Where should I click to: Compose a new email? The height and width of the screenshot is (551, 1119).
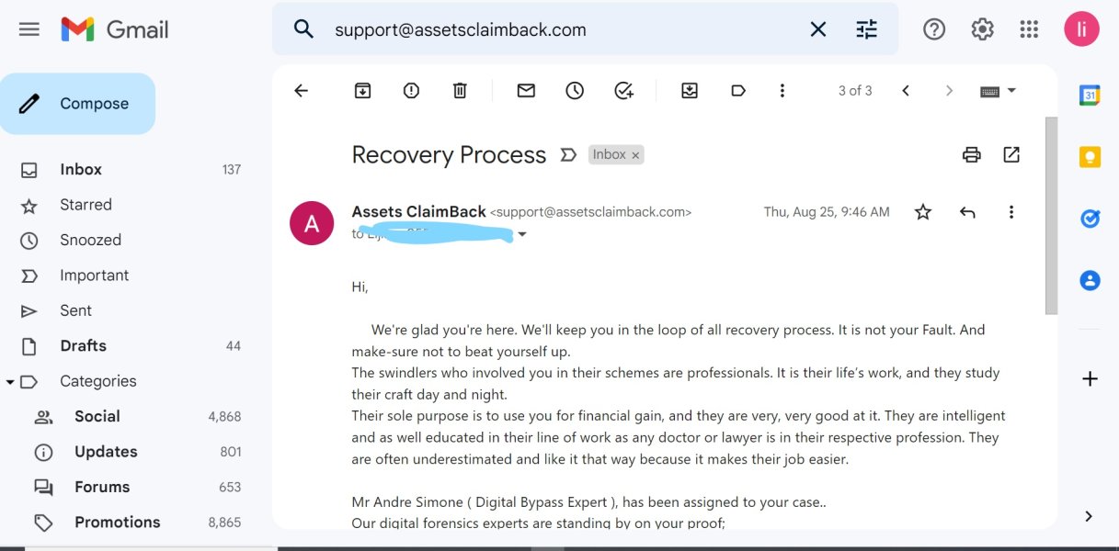pos(77,104)
